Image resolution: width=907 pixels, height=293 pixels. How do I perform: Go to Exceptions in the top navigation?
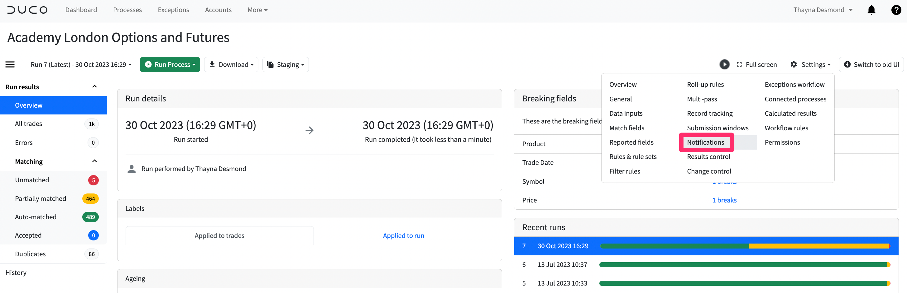[174, 10]
